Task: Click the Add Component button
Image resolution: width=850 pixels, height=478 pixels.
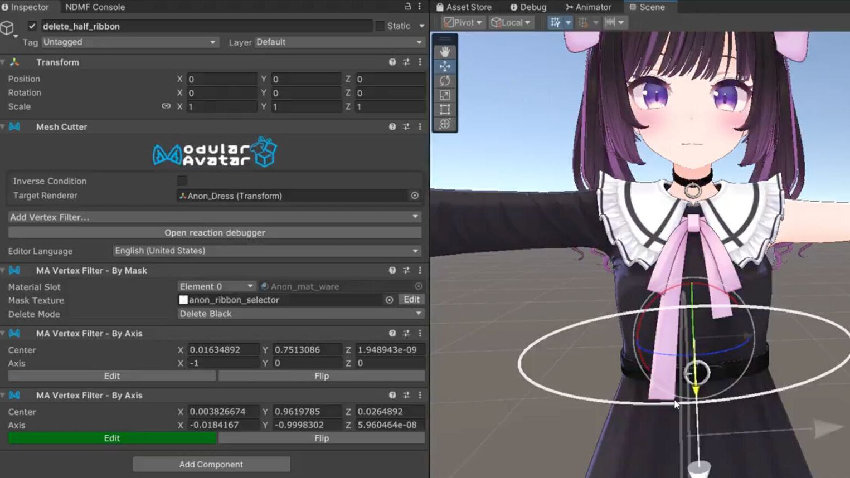Action: point(211,464)
